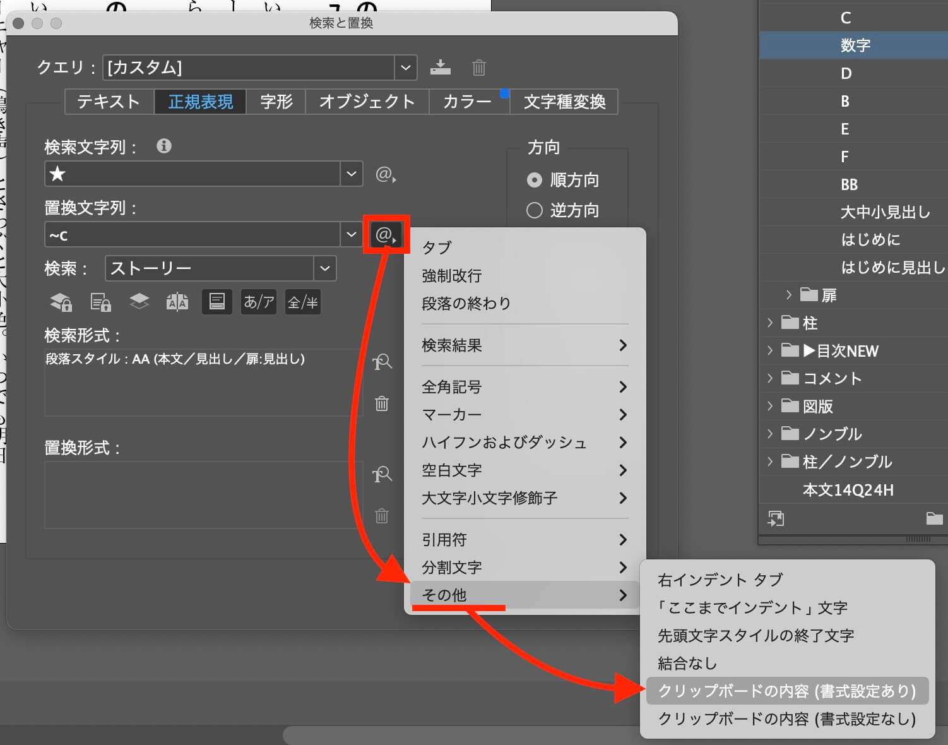Screen dimensions: 948x745
Task: Clear find format with trash icon
Action: [382, 403]
